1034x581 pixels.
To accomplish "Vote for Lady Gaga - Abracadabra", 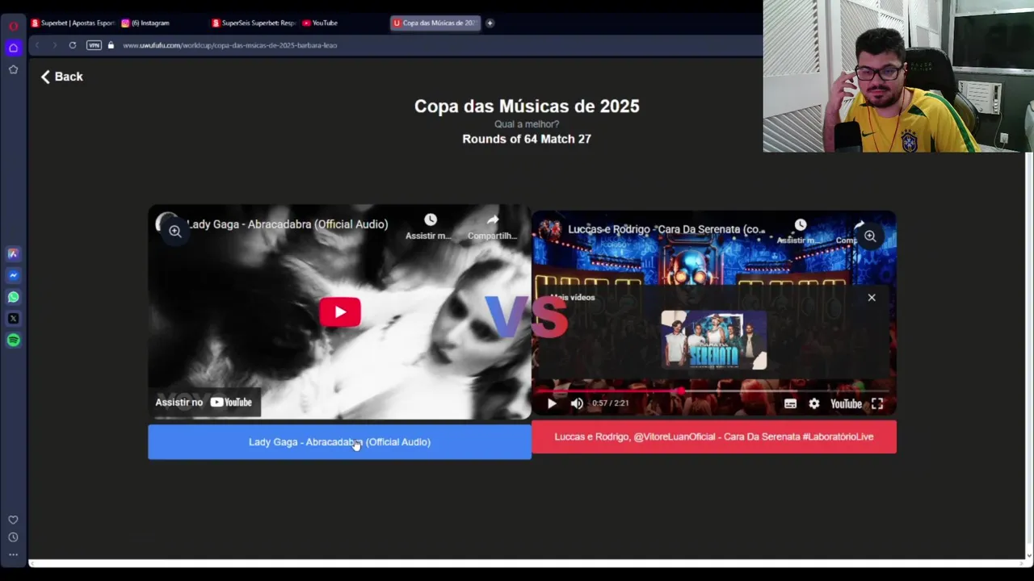I will pos(339,442).
